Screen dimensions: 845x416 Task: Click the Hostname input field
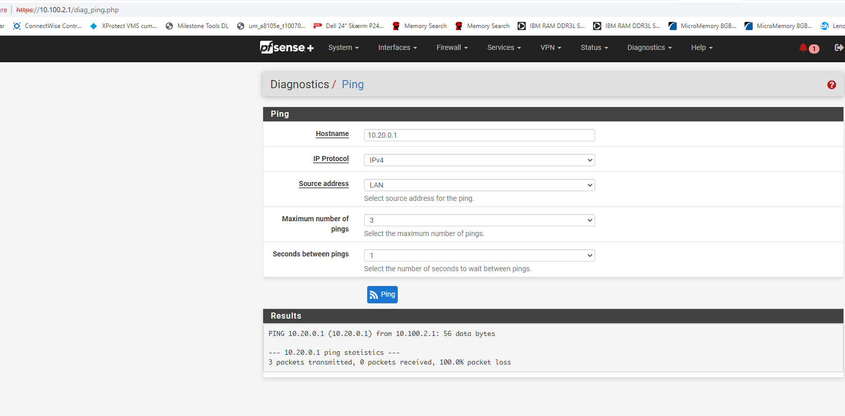[479, 135]
